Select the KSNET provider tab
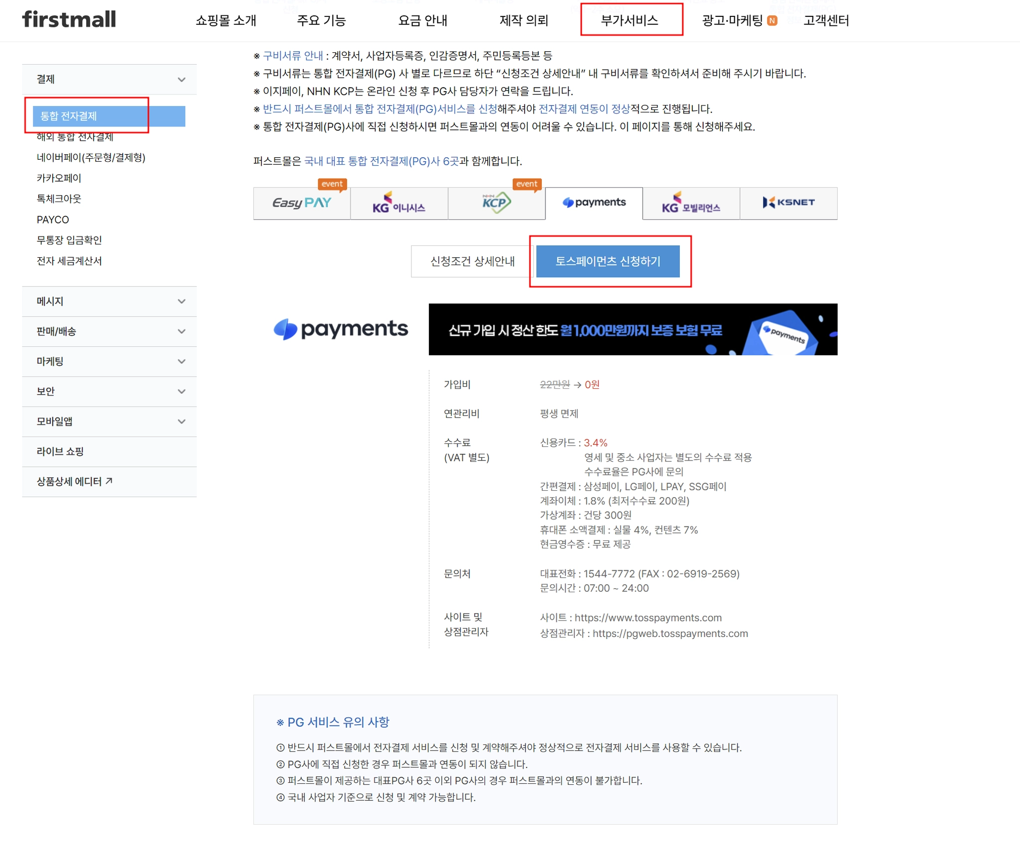Screen dimensions: 1020x843 (x=788, y=203)
